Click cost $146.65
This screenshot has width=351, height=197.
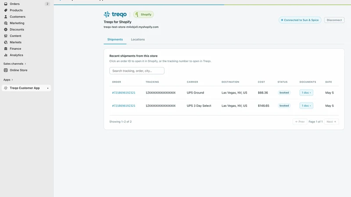click(264, 106)
